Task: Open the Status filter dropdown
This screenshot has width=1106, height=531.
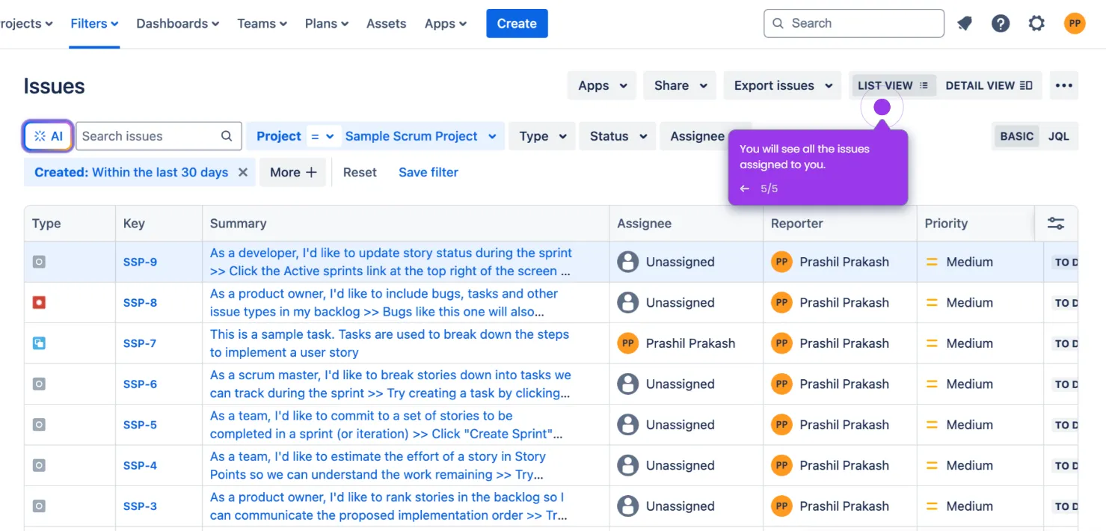Action: [x=617, y=136]
